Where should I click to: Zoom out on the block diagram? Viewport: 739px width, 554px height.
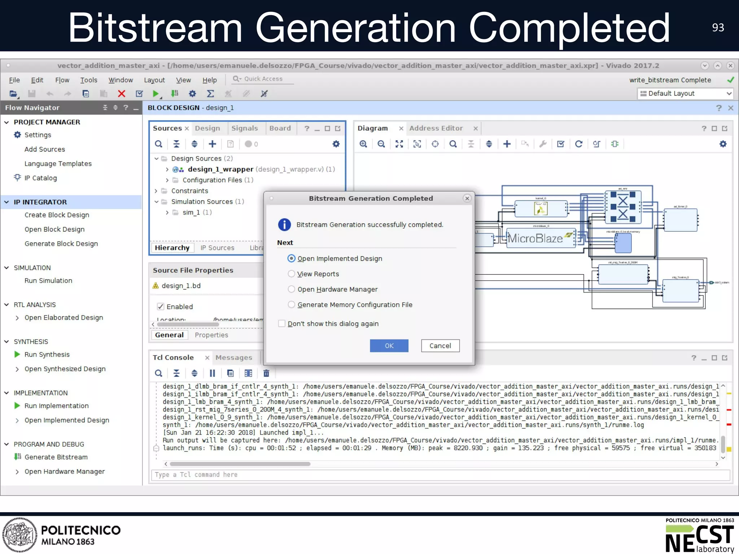381,144
